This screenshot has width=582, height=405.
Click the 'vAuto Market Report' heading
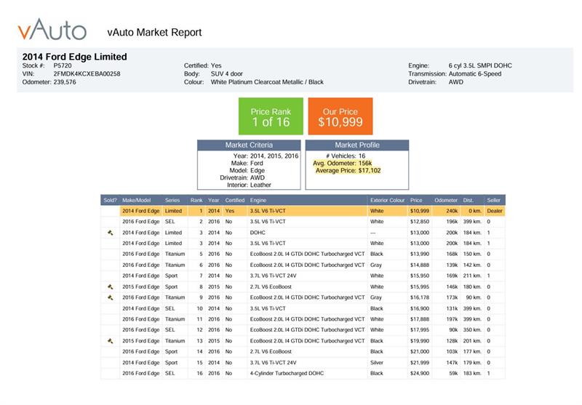(154, 32)
